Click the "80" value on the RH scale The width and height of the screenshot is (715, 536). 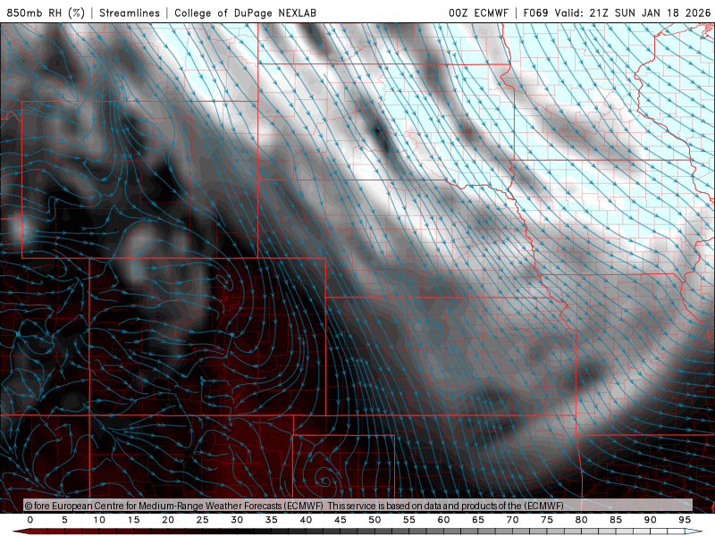582,520
